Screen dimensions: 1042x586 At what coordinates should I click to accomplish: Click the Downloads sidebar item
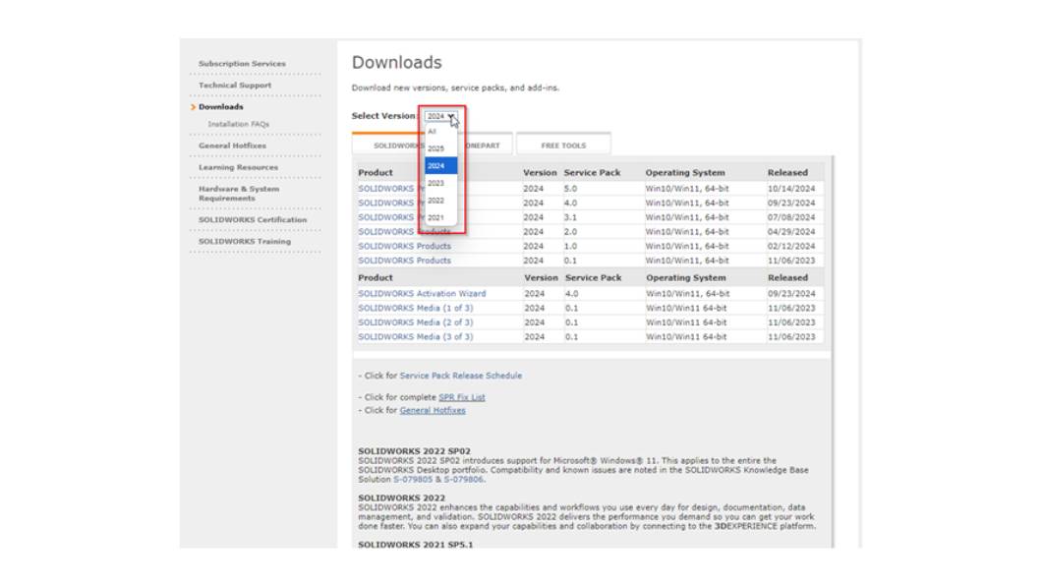pos(220,107)
